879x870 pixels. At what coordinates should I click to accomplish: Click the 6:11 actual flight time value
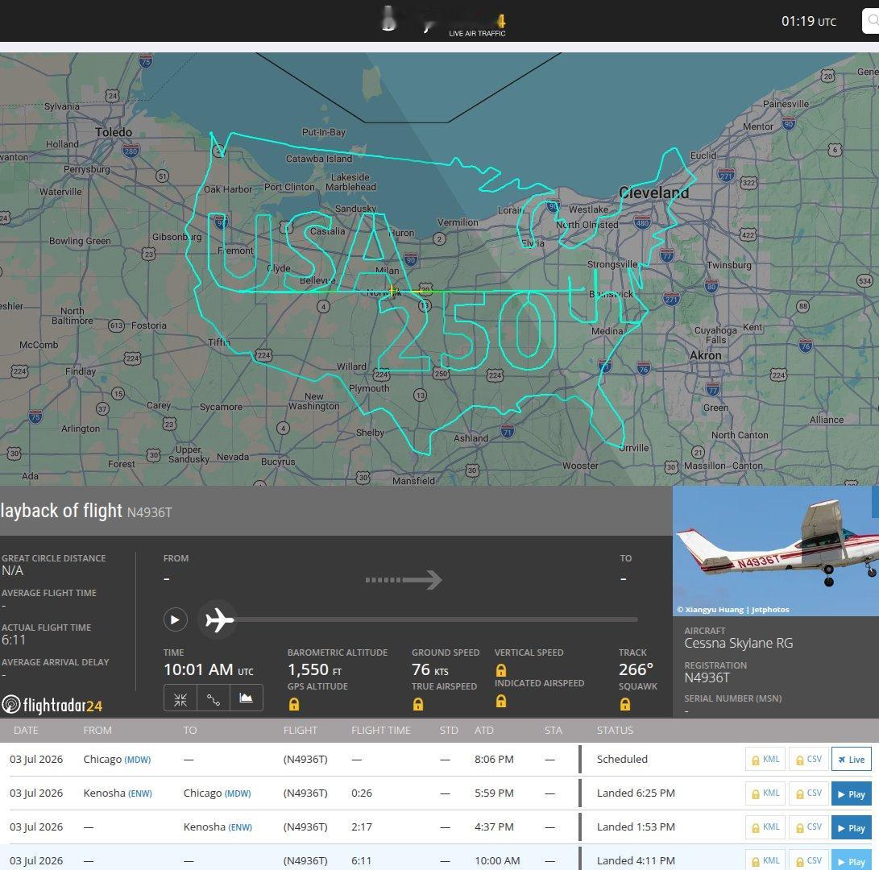coord(14,640)
